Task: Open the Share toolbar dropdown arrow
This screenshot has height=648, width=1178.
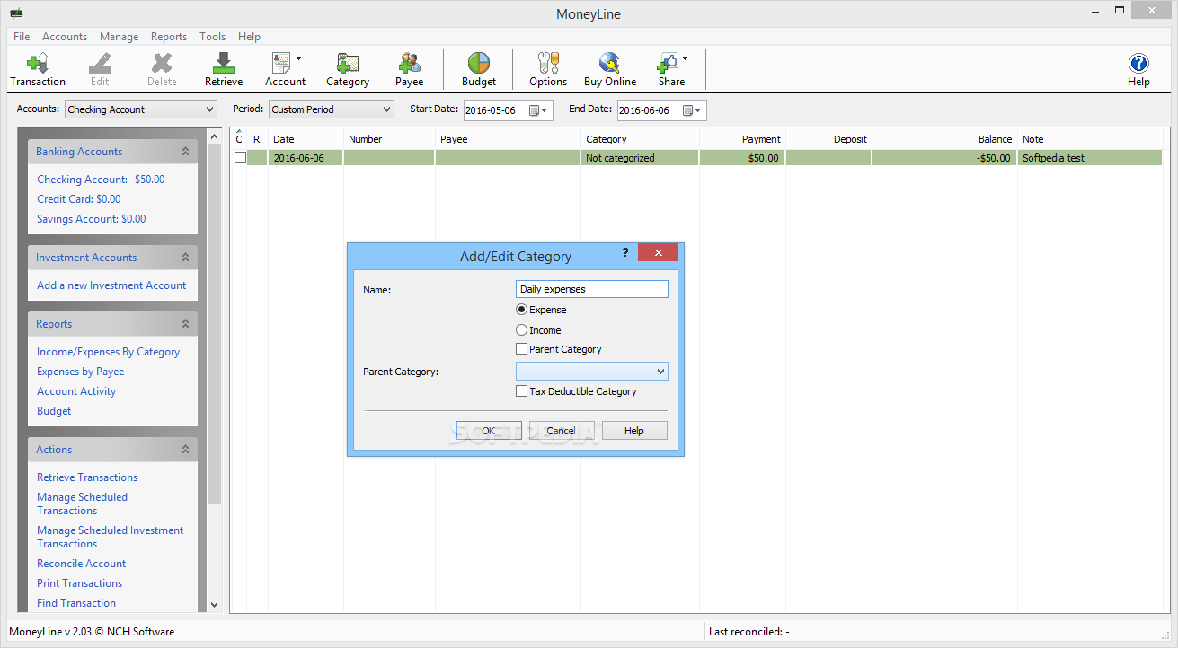Action: point(686,59)
